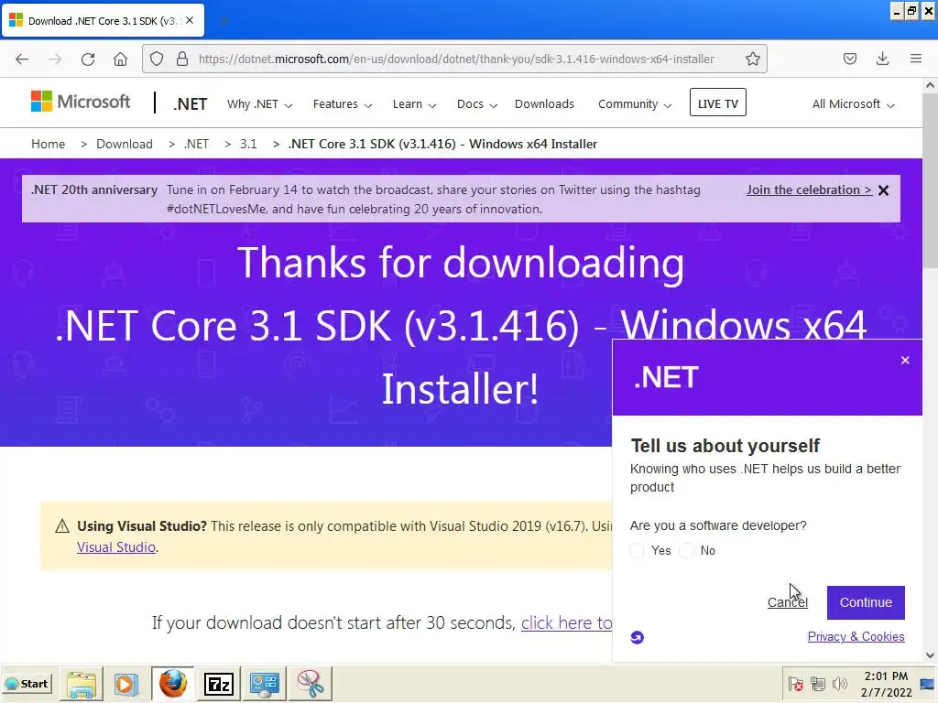
Task: Open volume control in tray
Action: [840, 684]
